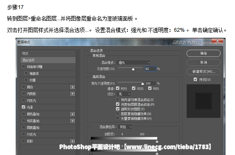Click the 新建样式(W)... button
The width and height of the screenshot is (235, 155).
[204, 72]
